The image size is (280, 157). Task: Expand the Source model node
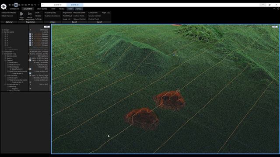click(x=5, y=58)
